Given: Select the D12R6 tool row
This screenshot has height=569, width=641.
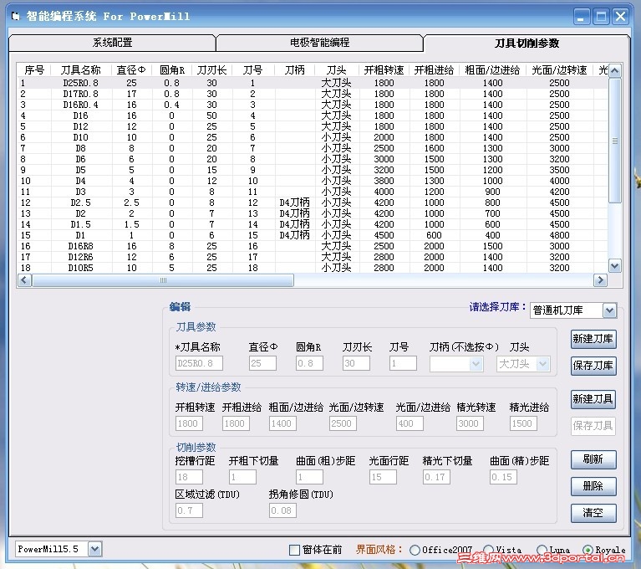Looking at the screenshot, I should click(x=313, y=257).
